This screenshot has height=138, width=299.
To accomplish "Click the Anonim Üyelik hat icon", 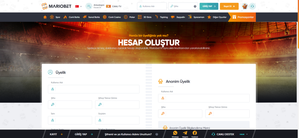I will click(x=161, y=81).
